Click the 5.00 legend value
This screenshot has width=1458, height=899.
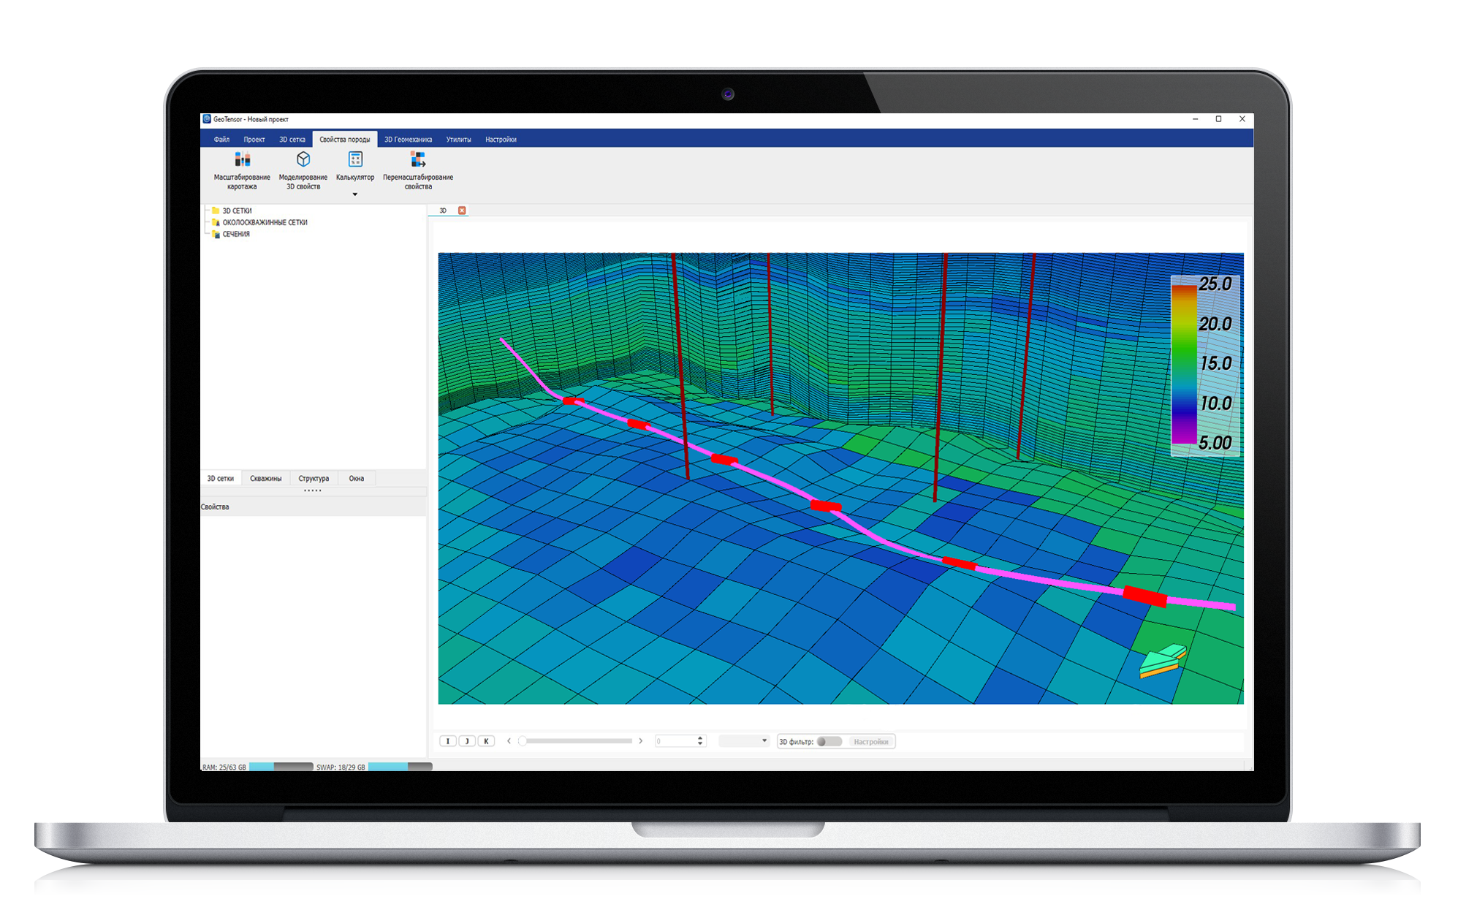pyautogui.click(x=1215, y=443)
